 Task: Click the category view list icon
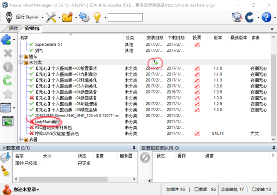[6, 108]
